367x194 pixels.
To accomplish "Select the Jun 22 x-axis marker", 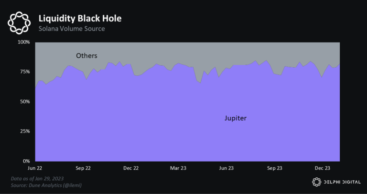I will pos(35,168).
